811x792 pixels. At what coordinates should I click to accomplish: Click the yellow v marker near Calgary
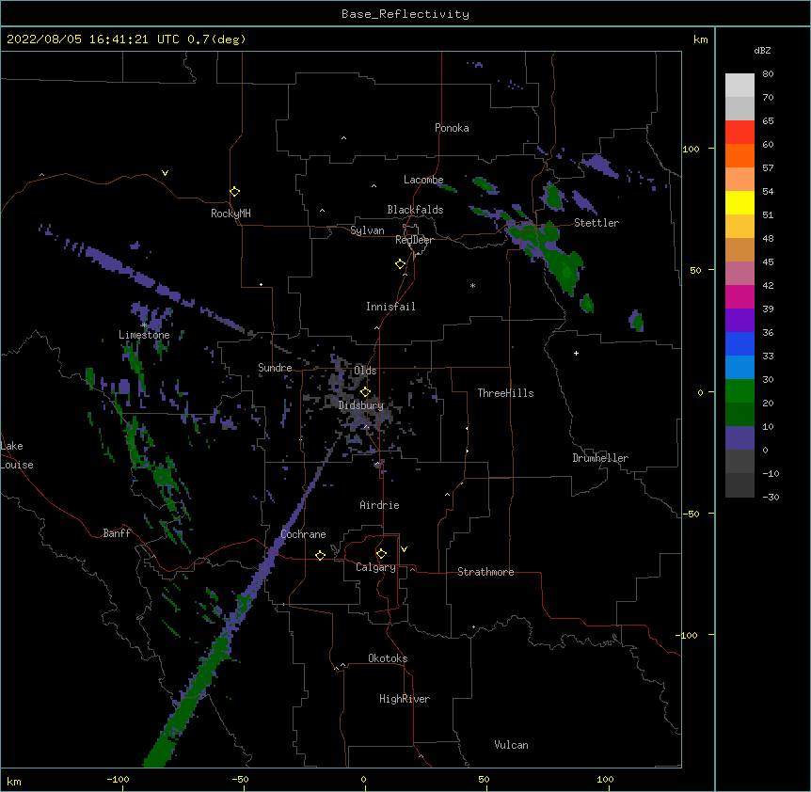[404, 549]
